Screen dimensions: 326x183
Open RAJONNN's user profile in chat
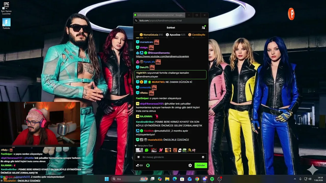pyautogui.click(x=146, y=116)
